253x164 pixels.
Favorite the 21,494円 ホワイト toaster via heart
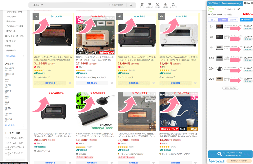(x=195, y=83)
